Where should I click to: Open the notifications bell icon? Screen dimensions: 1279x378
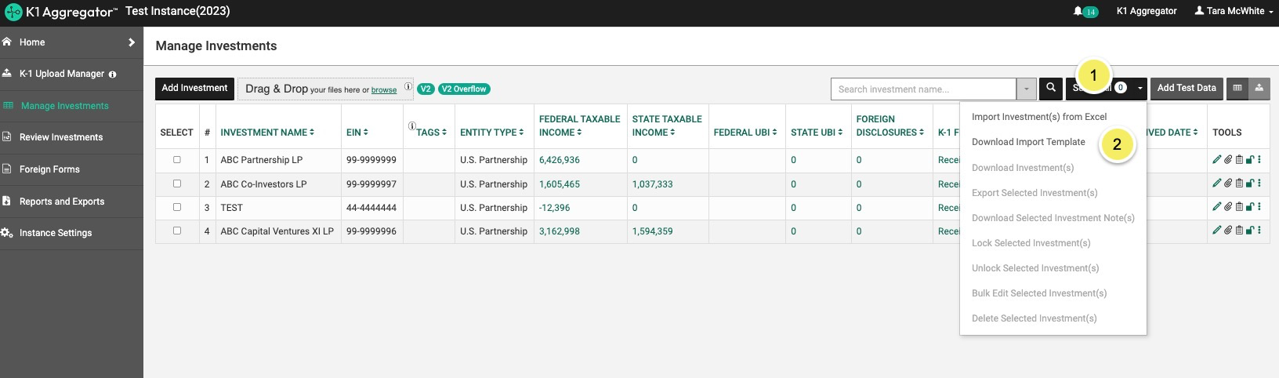(x=1078, y=11)
